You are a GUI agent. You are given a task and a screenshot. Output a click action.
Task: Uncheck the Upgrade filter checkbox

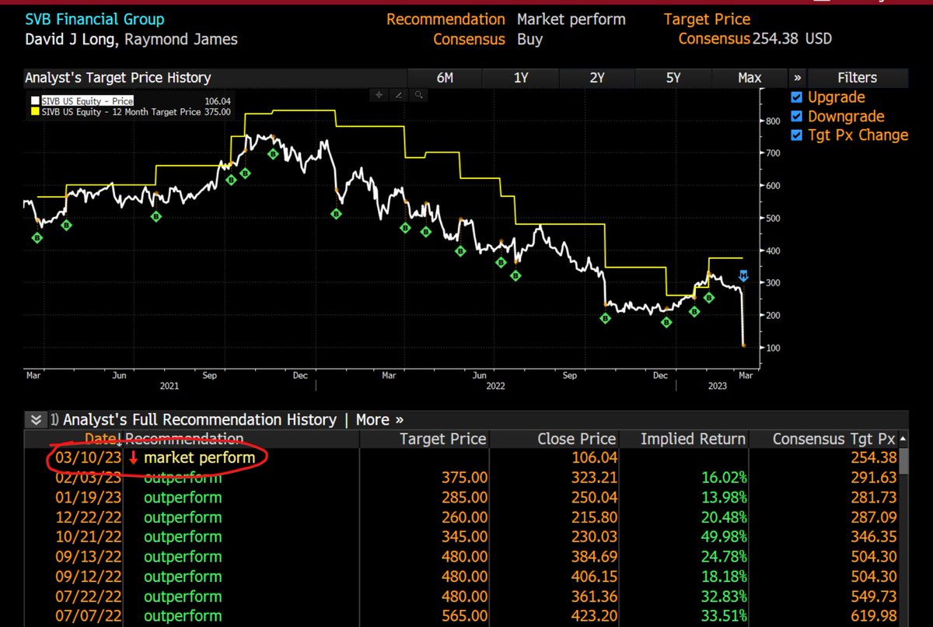point(796,97)
